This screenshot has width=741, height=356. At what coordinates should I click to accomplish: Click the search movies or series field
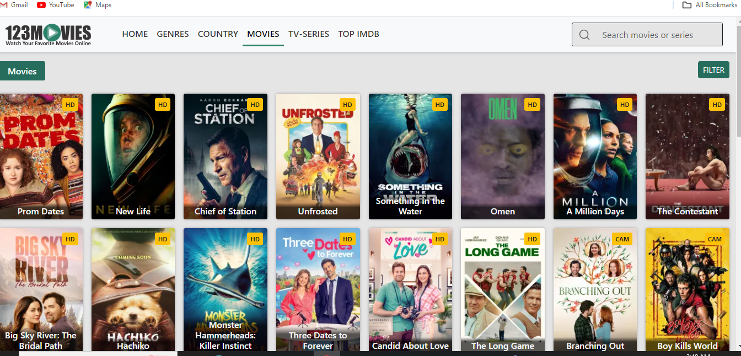click(x=647, y=35)
